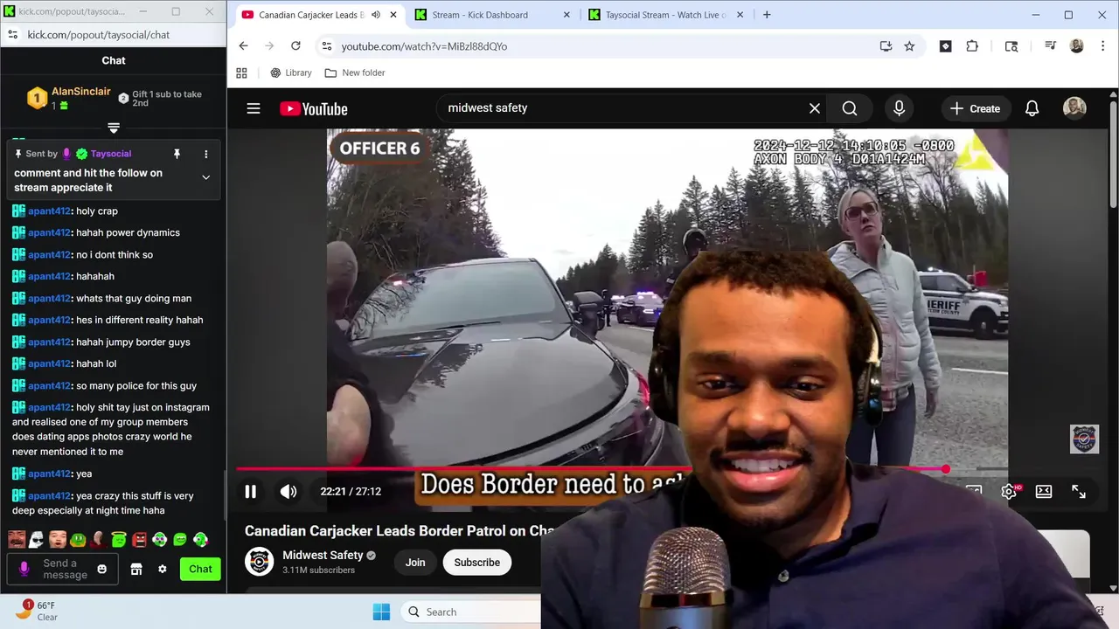Image resolution: width=1119 pixels, height=629 pixels.
Task: Switch to Stream - Kick Dashboard tab
Action: [x=493, y=15]
